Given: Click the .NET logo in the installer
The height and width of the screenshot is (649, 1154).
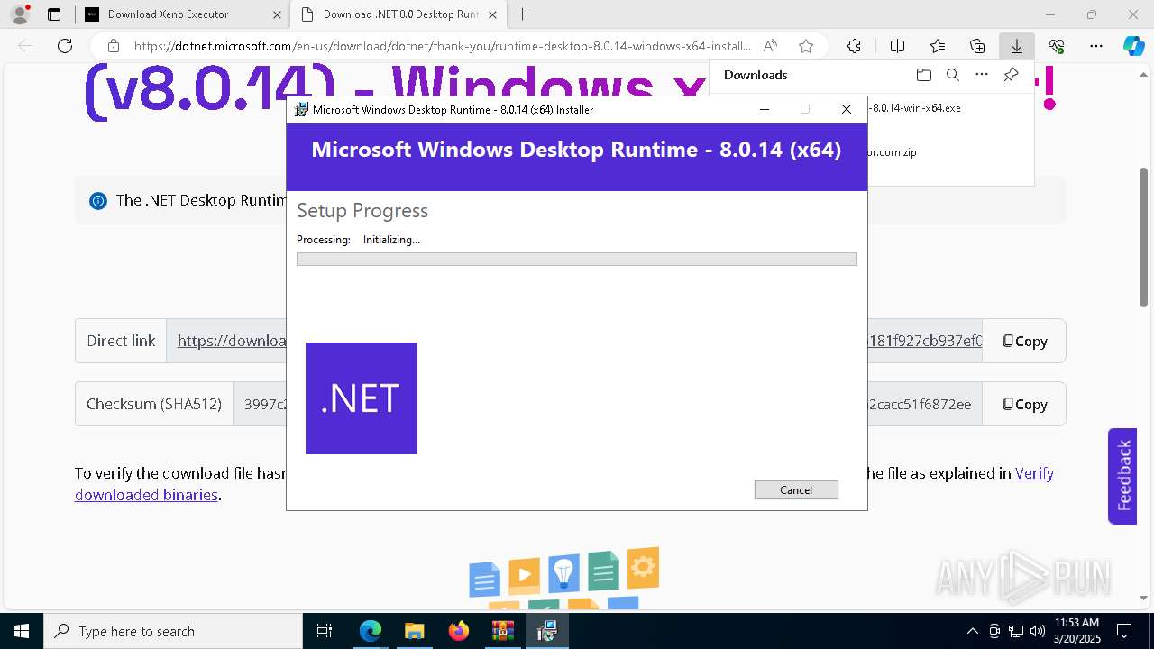Looking at the screenshot, I should (362, 398).
